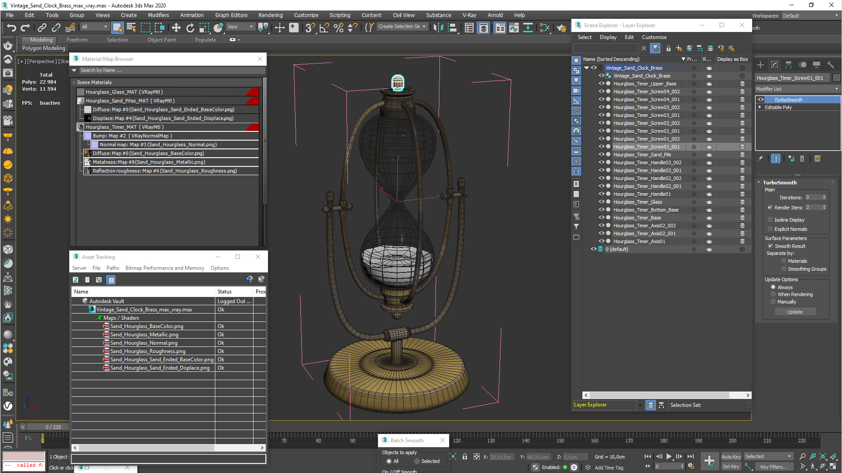Collapse Vintage_Sand_Clock_Brass layer tree
The image size is (842, 473).
pyautogui.click(x=586, y=68)
